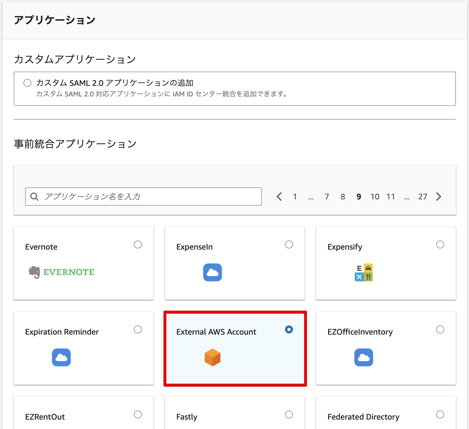Open page 8 of the application list
Screen dimensions: 469x429
(x=343, y=197)
